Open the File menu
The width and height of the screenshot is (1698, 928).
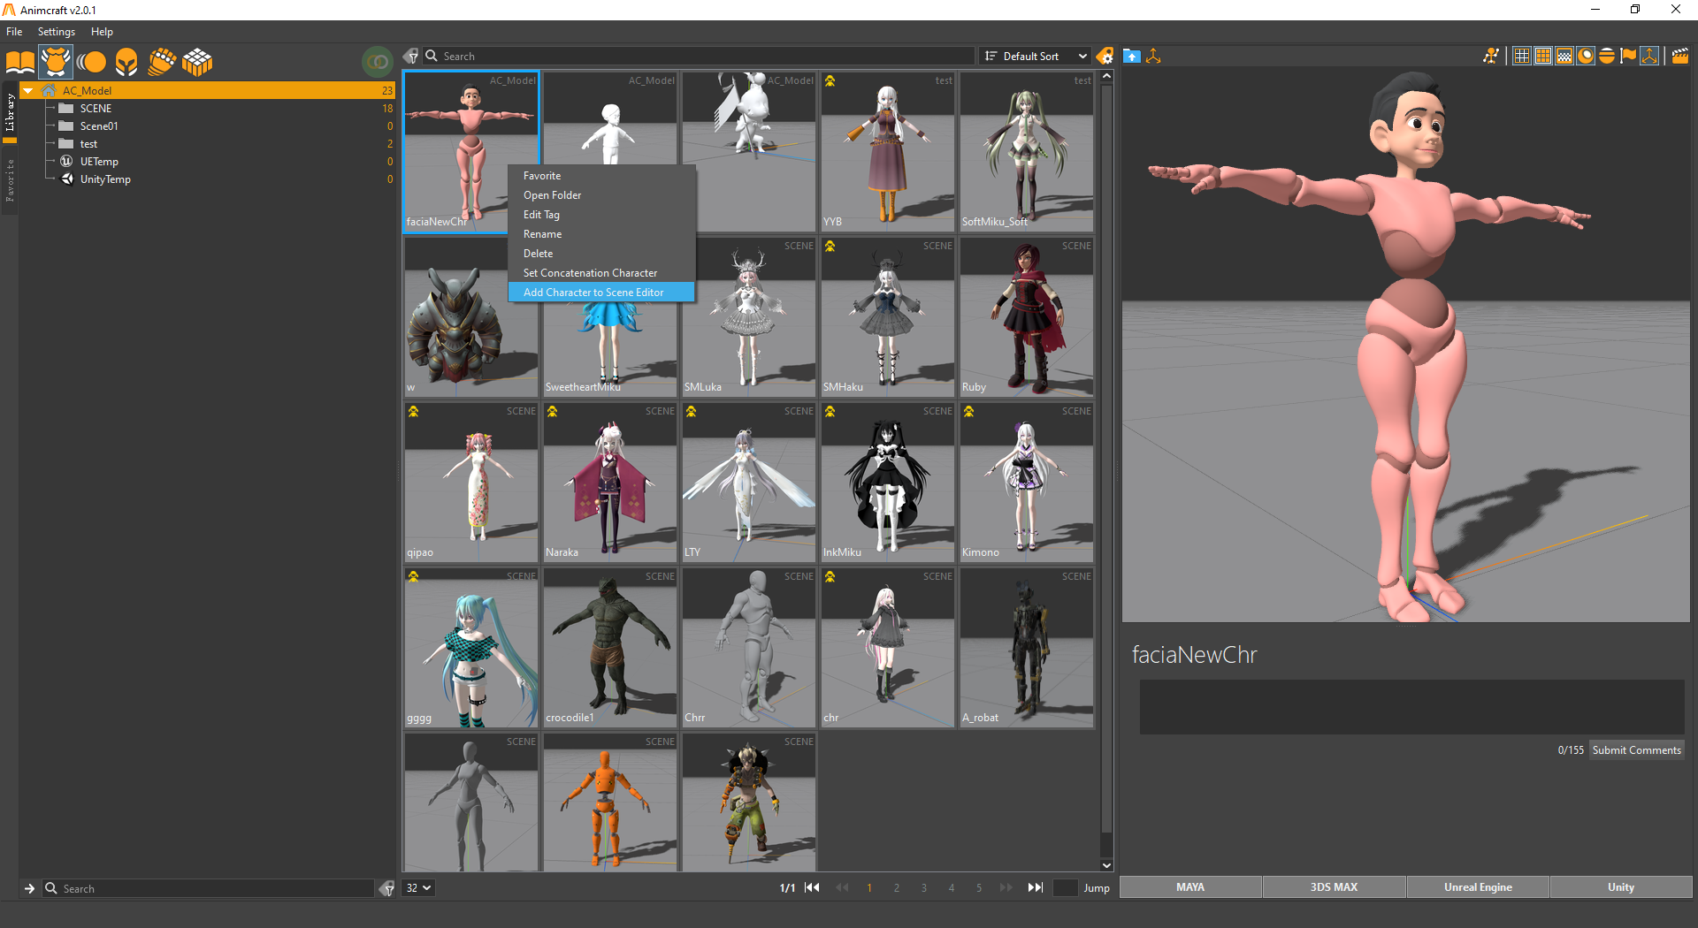[14, 31]
